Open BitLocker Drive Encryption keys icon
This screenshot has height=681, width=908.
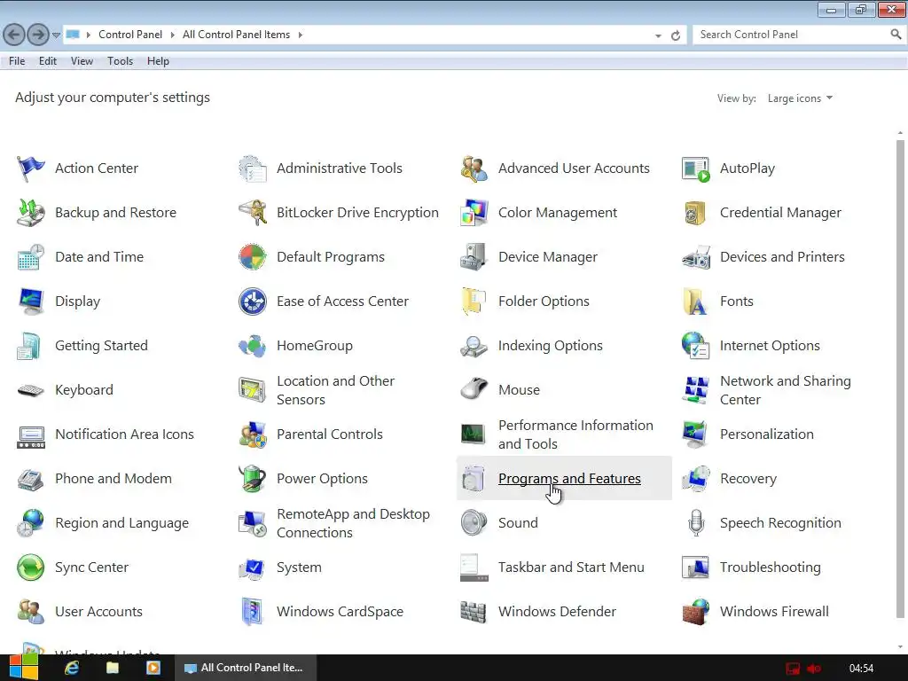tap(253, 213)
